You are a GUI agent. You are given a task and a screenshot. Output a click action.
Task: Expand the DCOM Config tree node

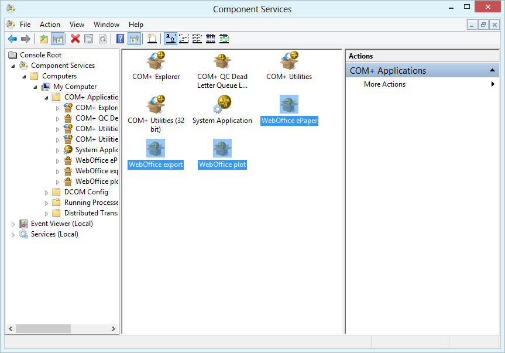point(47,192)
